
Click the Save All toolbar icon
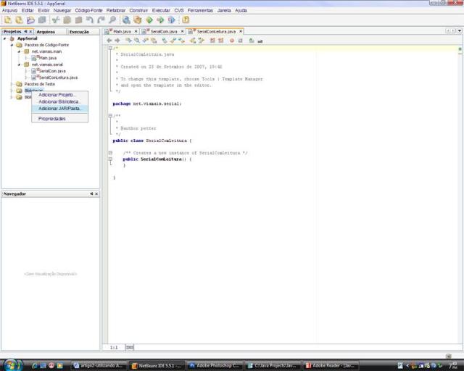click(x=41, y=20)
